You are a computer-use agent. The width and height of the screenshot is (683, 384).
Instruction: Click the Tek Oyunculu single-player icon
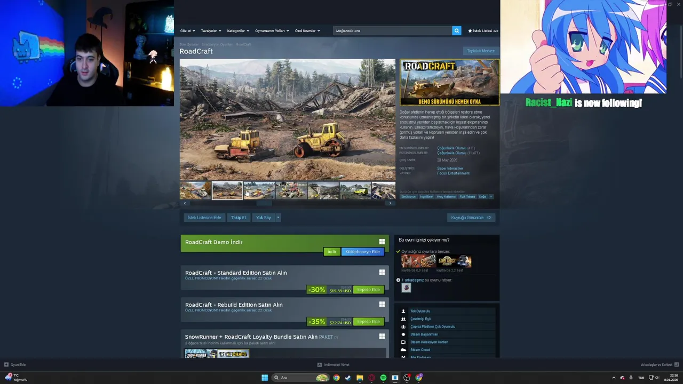pyautogui.click(x=403, y=311)
